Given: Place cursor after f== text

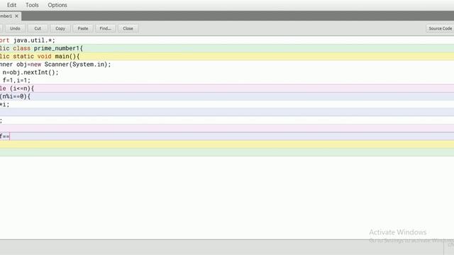Looking at the screenshot, I should pos(10,136).
